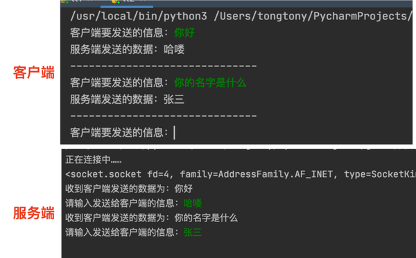The width and height of the screenshot is (416, 258).
Task: Click the green 你的名字是什么 input text
Action: click(x=210, y=82)
